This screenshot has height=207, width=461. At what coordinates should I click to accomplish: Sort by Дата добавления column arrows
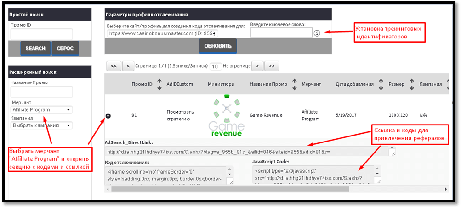[x=381, y=84]
